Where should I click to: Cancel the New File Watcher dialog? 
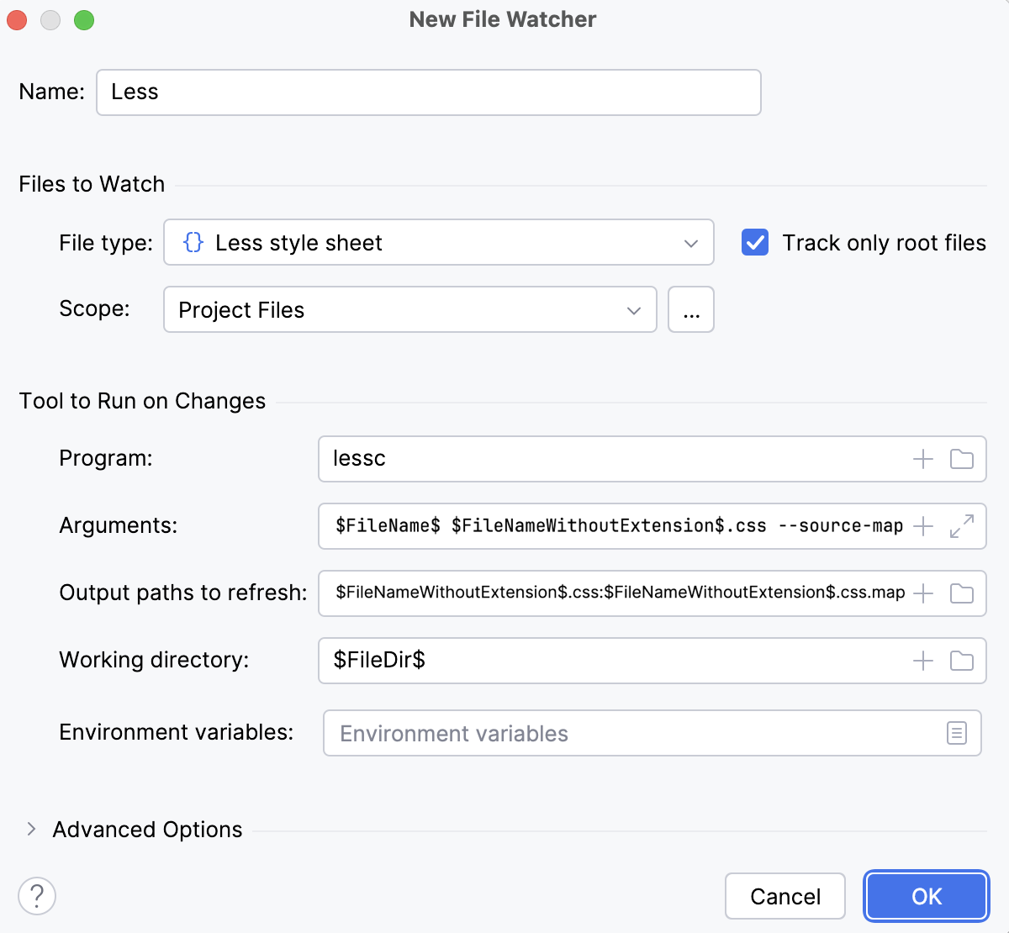pyautogui.click(x=784, y=896)
